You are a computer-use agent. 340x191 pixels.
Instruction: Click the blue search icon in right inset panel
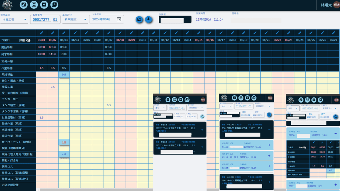click(336, 117)
